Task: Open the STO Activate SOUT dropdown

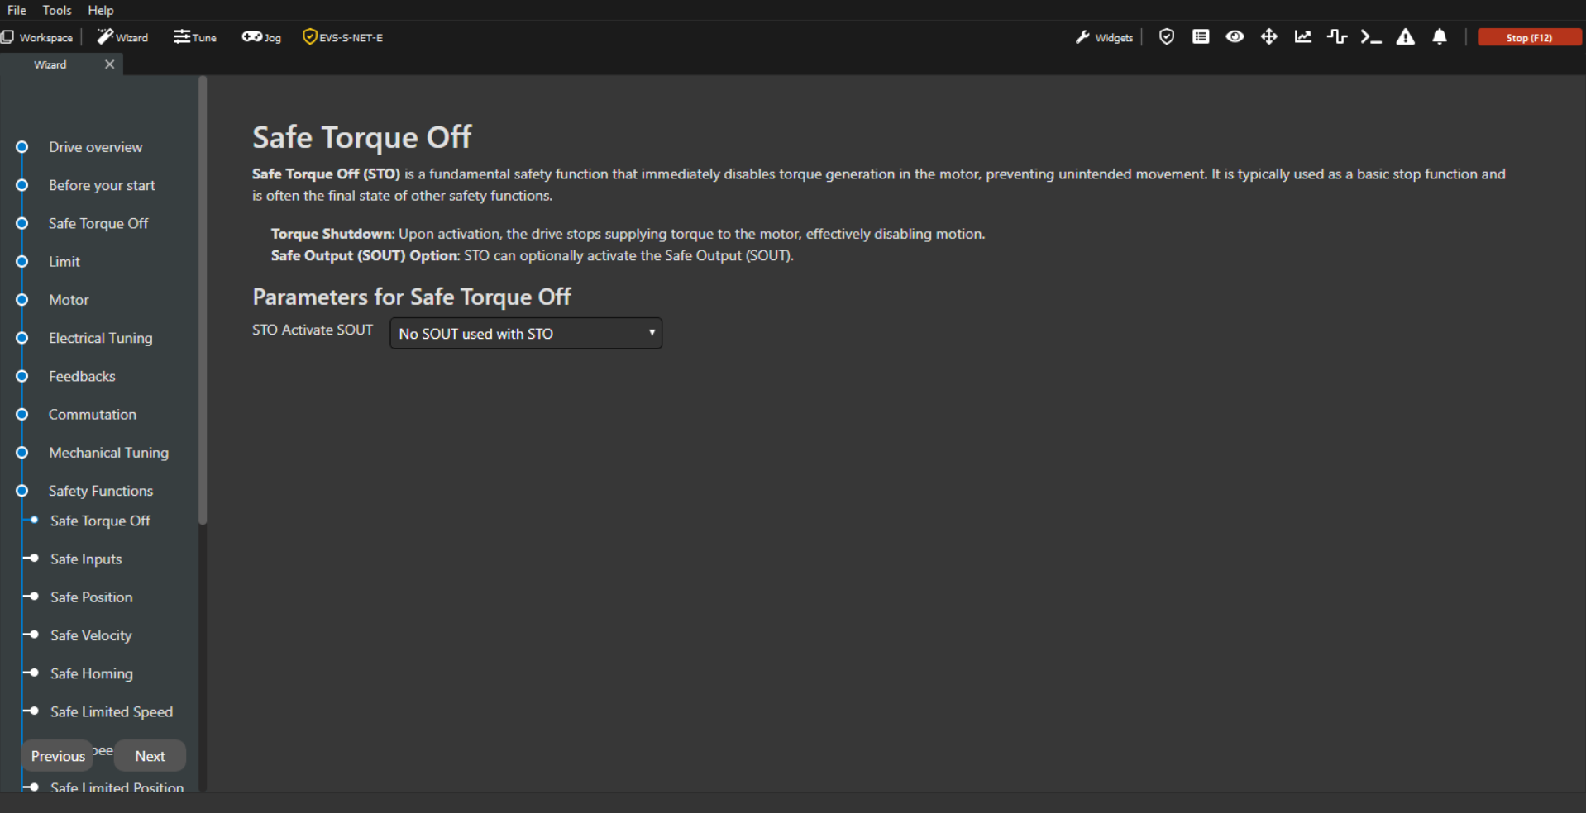Action: pos(526,334)
